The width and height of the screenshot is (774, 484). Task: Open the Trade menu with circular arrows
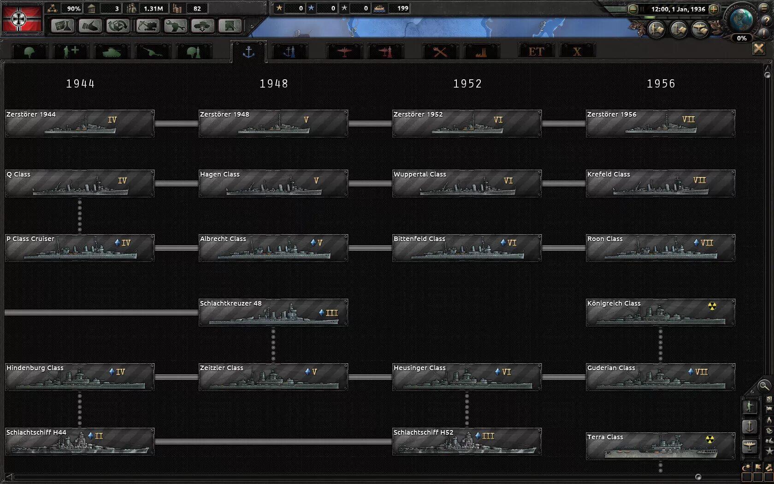[x=118, y=26]
